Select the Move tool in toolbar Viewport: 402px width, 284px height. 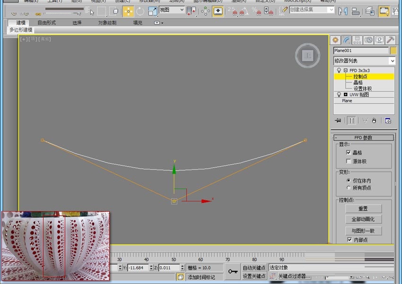(x=128, y=11)
